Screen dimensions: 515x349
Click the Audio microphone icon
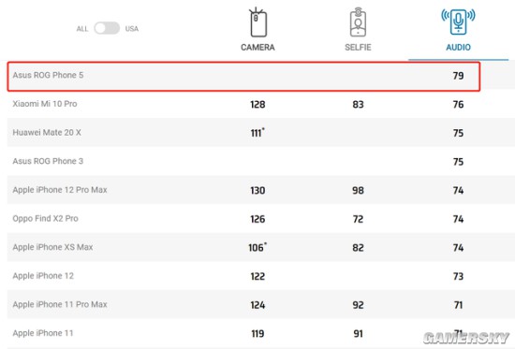click(458, 22)
